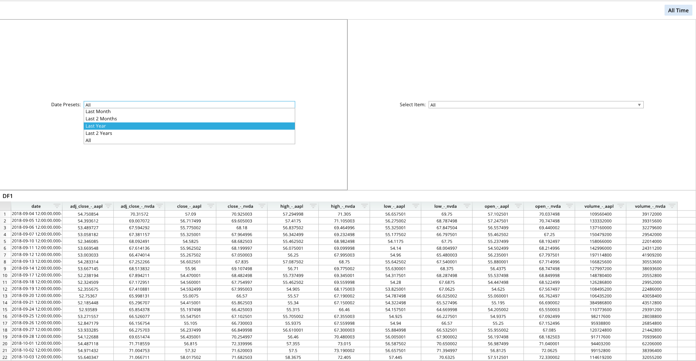Open filter icon for open_-_aapl column
The image size is (696, 361).
tap(518, 206)
